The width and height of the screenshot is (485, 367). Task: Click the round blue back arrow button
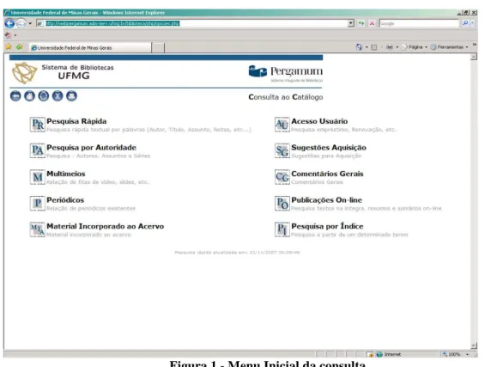[15, 96]
